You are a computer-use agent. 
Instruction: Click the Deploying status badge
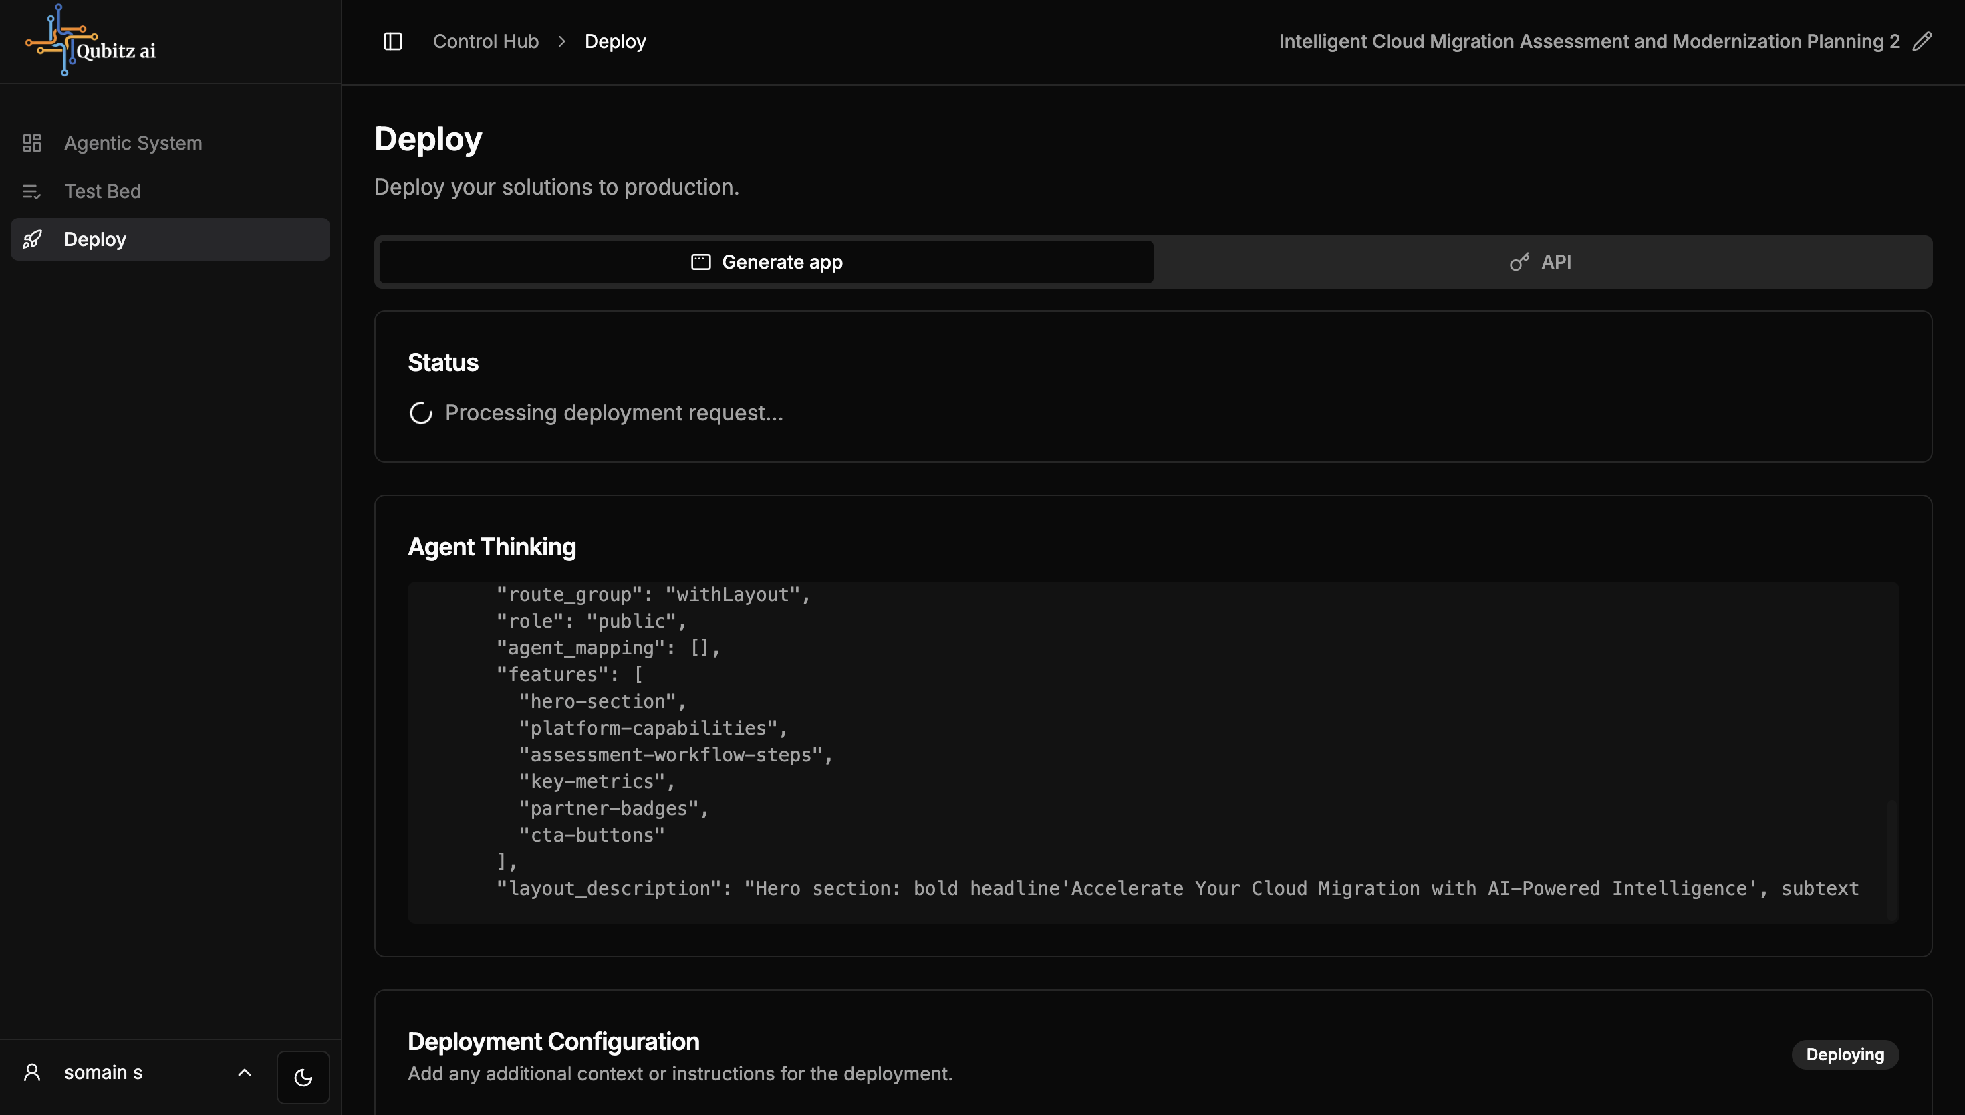tap(1845, 1054)
